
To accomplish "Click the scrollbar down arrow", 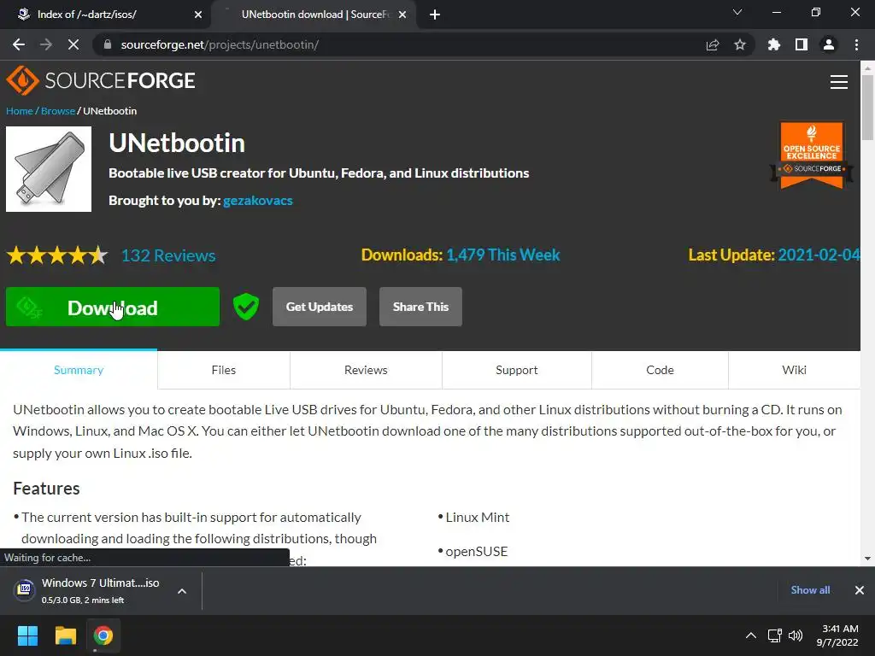I will pyautogui.click(x=867, y=559).
